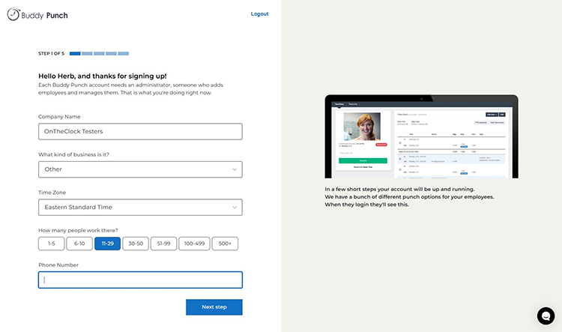
Task: Click the 'Company Name' label
Action: coord(59,116)
